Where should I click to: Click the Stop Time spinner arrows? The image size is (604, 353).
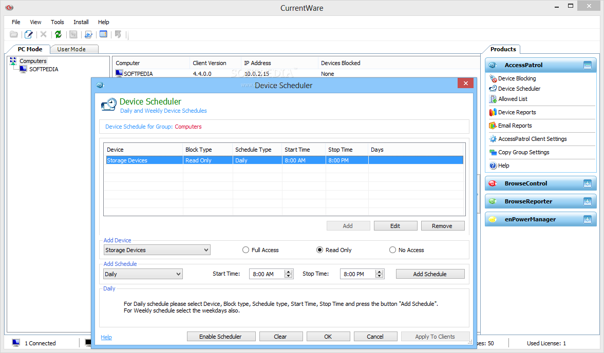(x=380, y=274)
